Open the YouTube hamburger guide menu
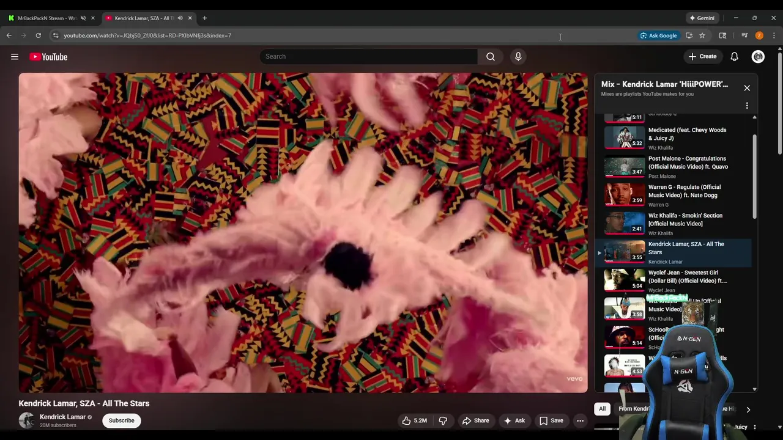The height and width of the screenshot is (440, 783). 15,57
